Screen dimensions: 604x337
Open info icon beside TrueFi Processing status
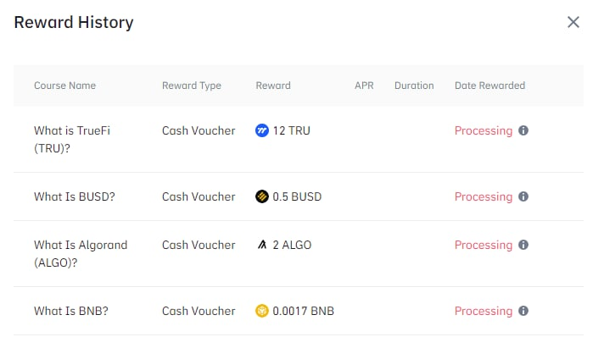pos(523,130)
